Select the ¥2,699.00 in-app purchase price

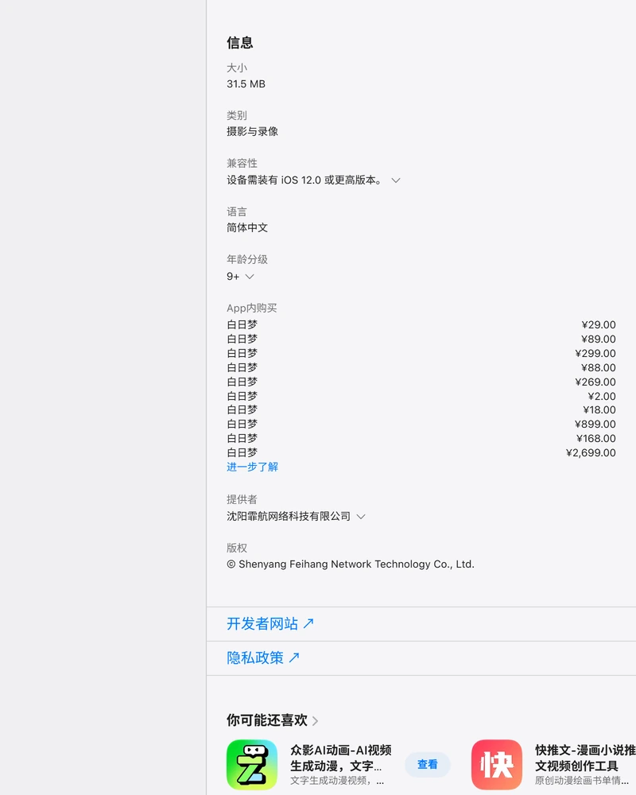pos(591,453)
